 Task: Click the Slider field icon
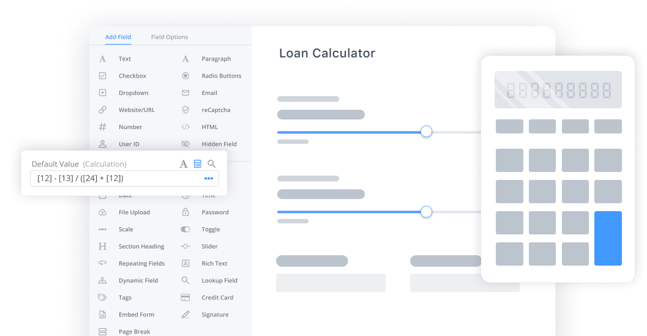[x=185, y=247]
